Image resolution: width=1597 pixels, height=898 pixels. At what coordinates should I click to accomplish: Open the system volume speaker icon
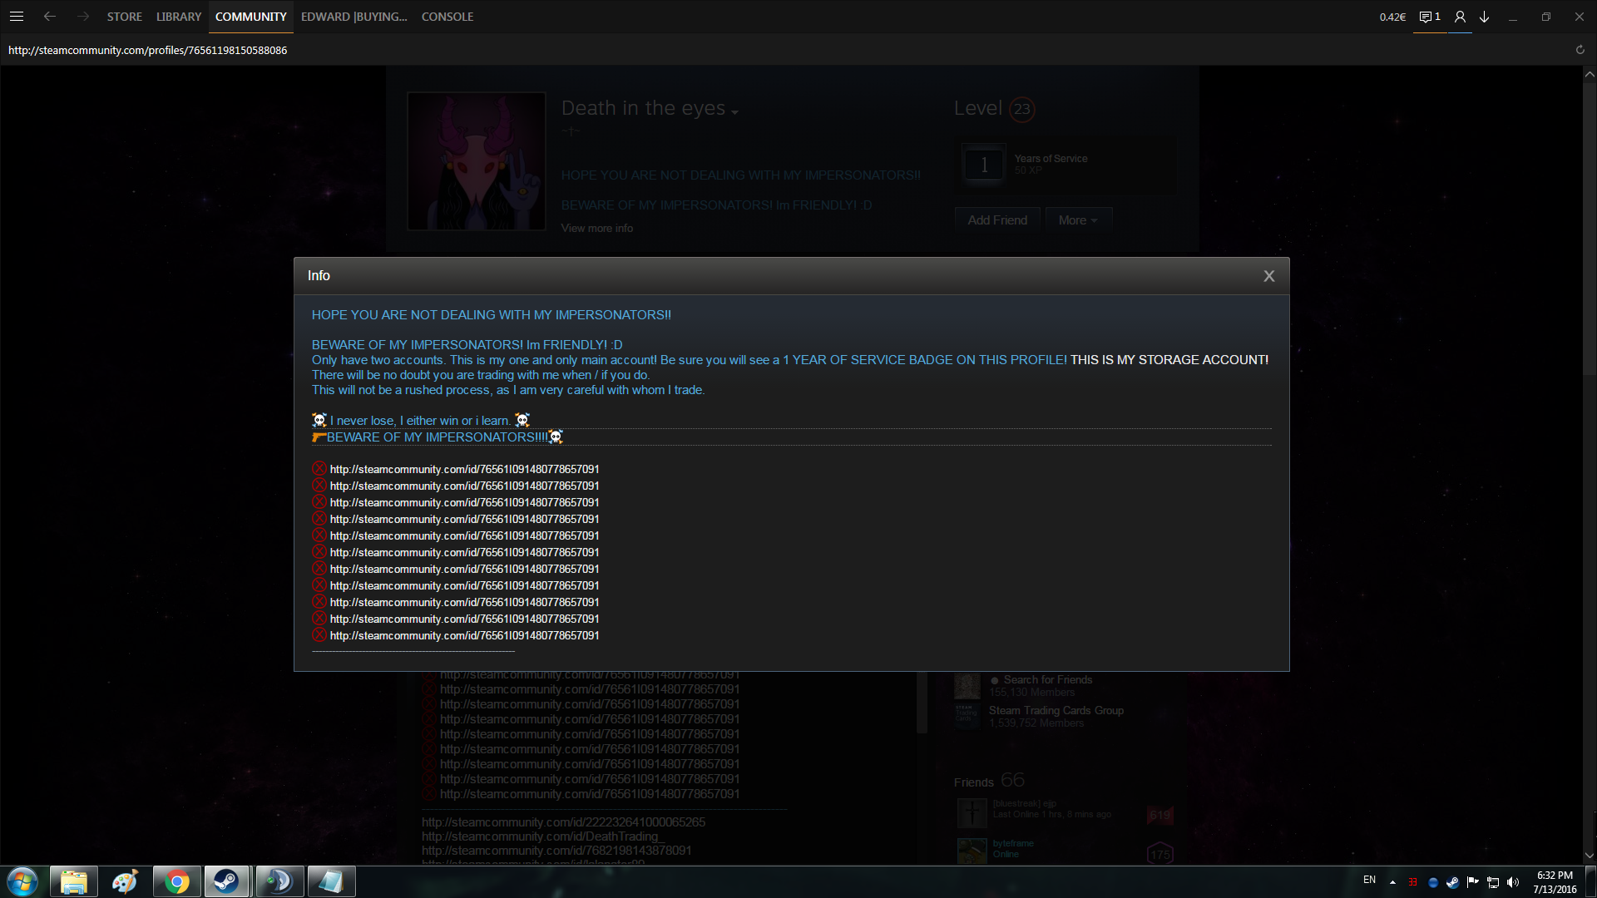pos(1513,882)
